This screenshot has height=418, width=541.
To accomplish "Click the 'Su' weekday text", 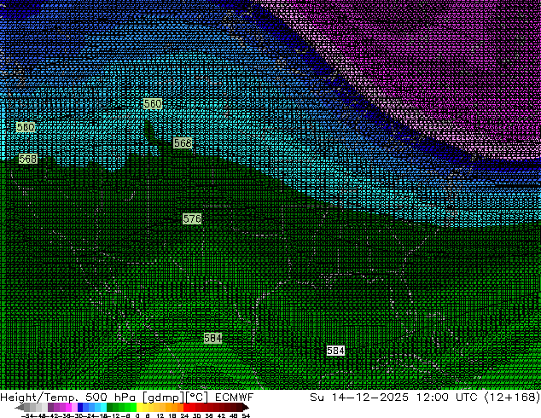I will [317, 398].
